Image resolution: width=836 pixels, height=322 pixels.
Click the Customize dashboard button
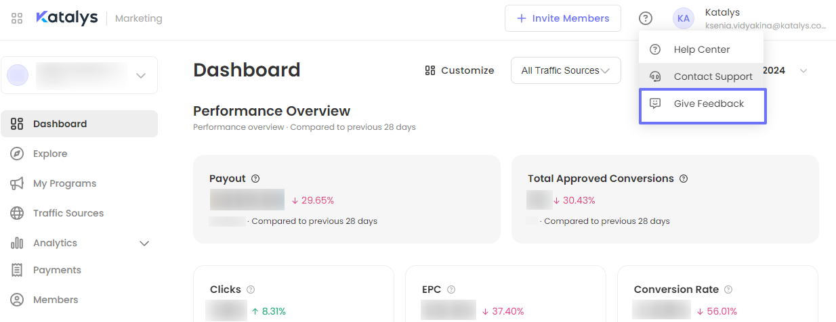tap(459, 70)
